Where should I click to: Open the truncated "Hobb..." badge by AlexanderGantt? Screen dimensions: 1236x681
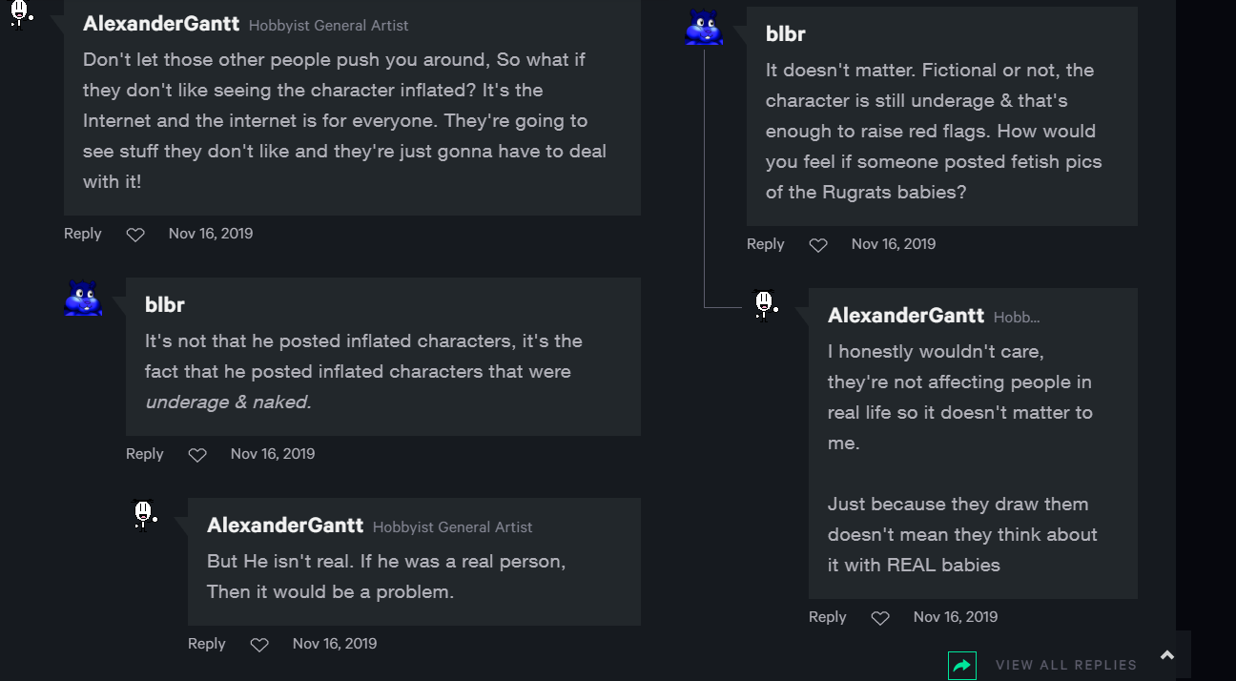coord(1017,318)
